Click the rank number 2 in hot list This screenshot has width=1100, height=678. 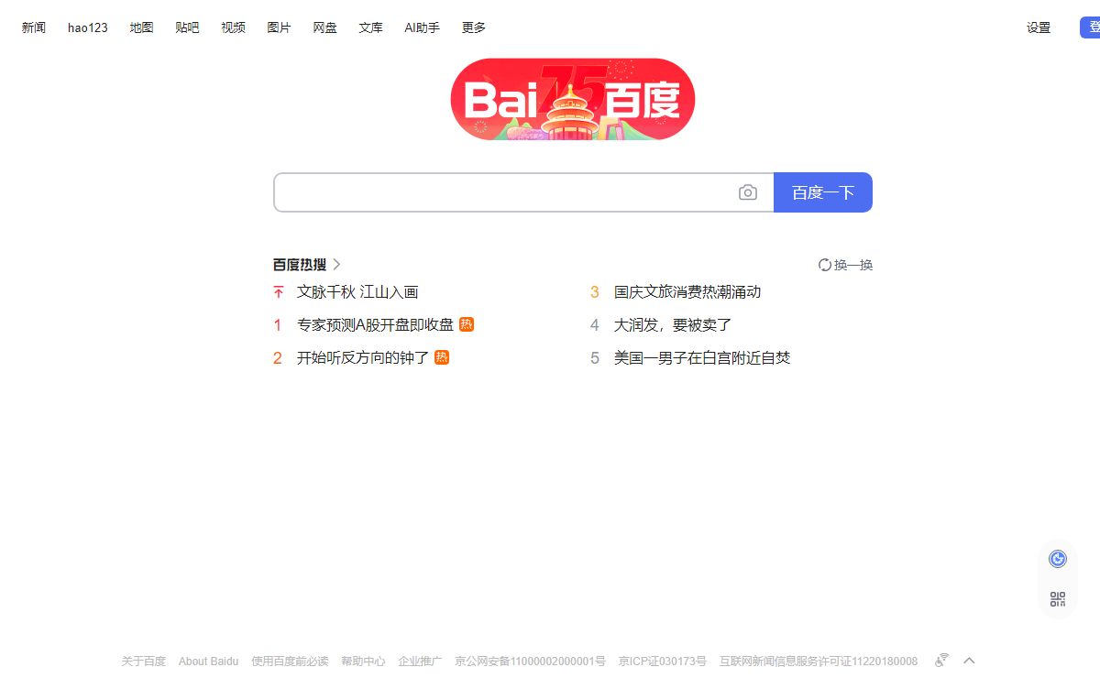tap(278, 358)
